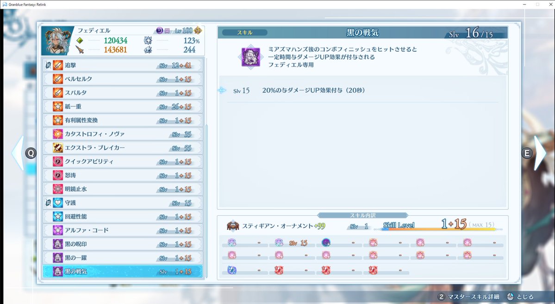
Task: Go to next character with E arrow
Action: (x=539, y=153)
